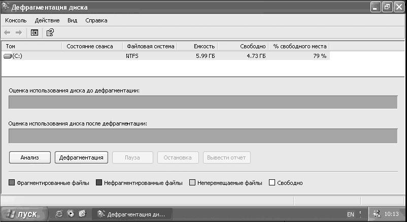Open the Действие menu
Image resolution: width=407 pixels, height=222 pixels.
coord(47,20)
